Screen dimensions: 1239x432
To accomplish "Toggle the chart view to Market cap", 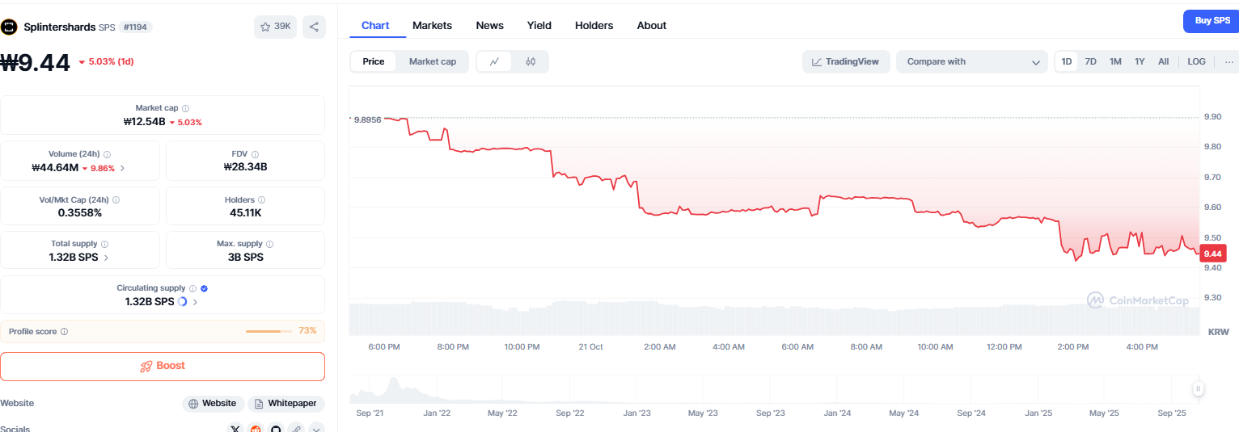I will point(432,61).
